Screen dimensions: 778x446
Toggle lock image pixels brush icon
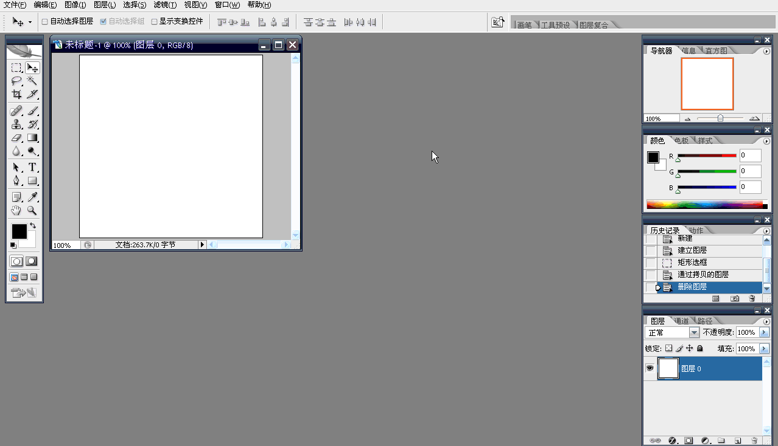[x=679, y=349]
